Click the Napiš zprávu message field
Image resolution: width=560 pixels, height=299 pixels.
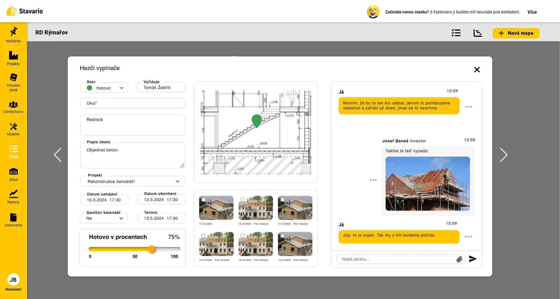tap(397, 259)
